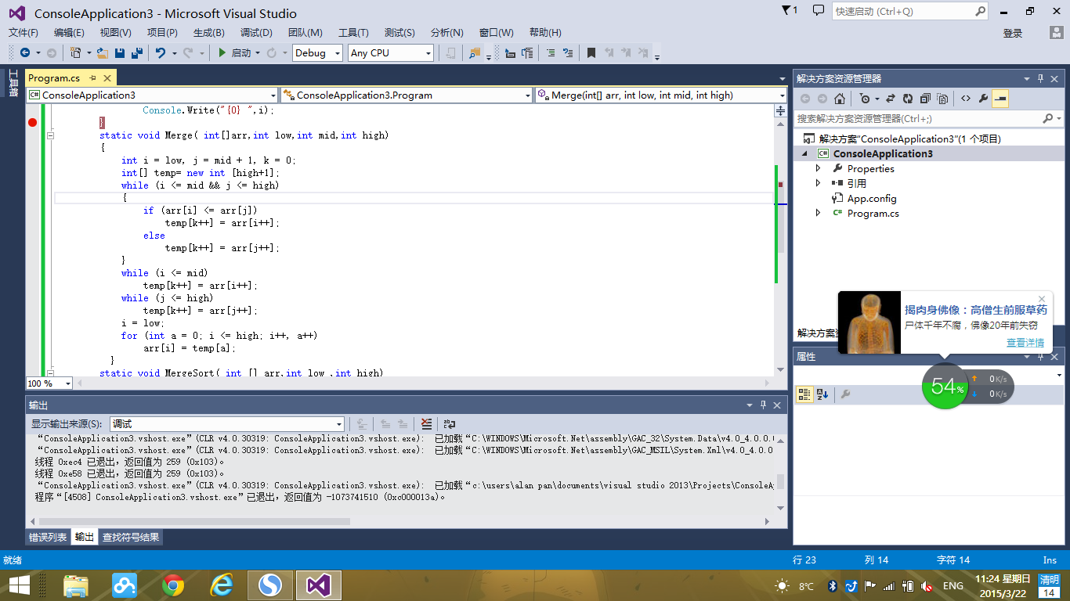This screenshot has height=601, width=1070.
Task: Open Internet Explorer from the taskbar
Action: tap(222, 585)
